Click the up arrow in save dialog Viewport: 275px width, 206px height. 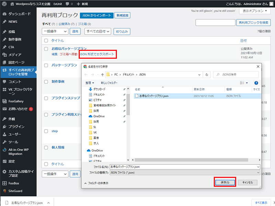pyautogui.click(x=102, y=75)
